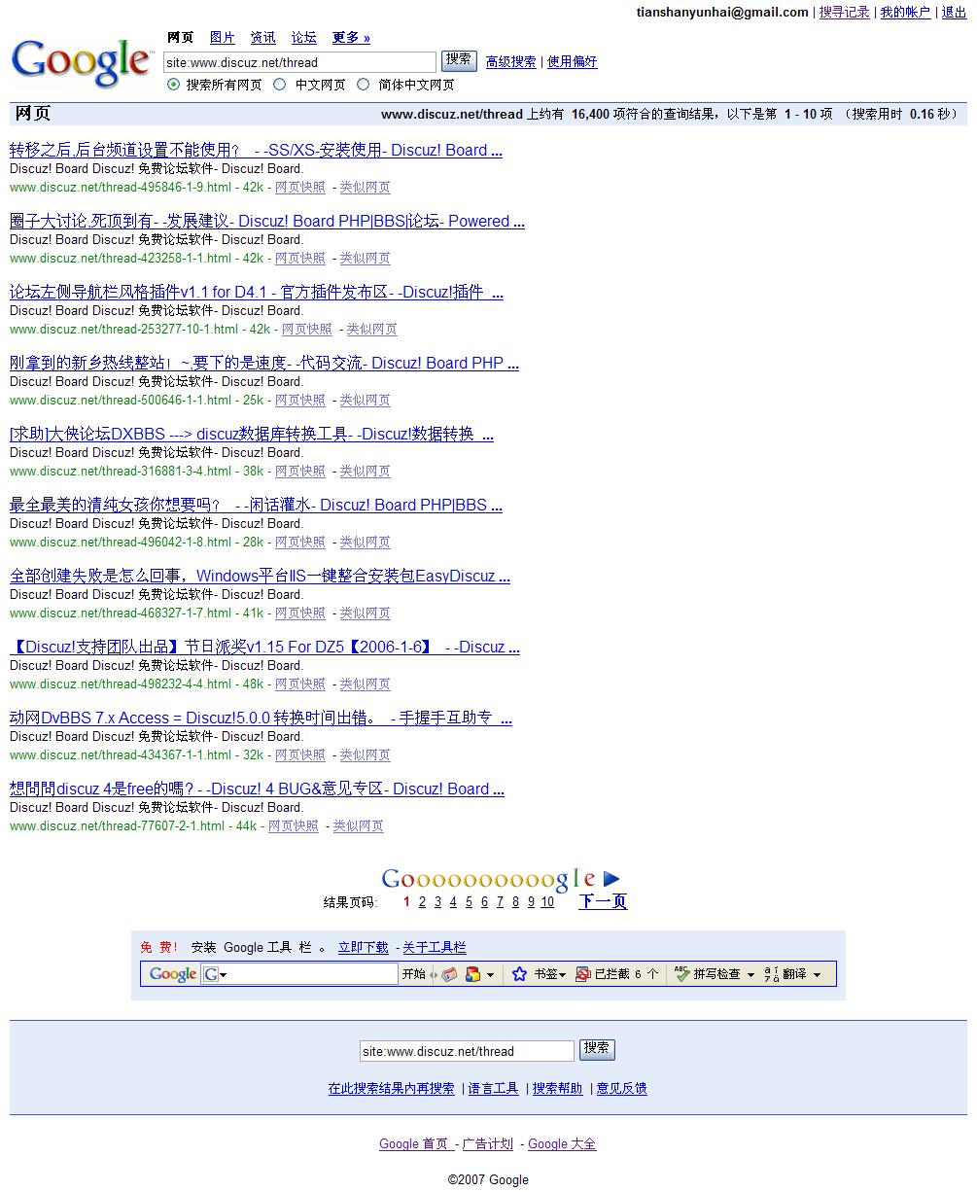Click the Google logo in toolbar image

tap(173, 974)
